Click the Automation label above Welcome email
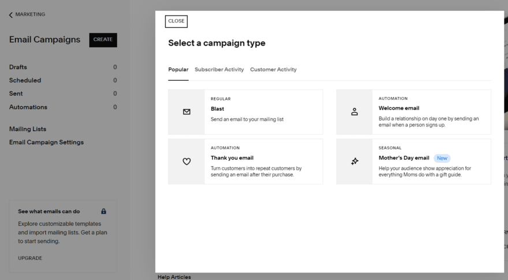 [x=393, y=99]
